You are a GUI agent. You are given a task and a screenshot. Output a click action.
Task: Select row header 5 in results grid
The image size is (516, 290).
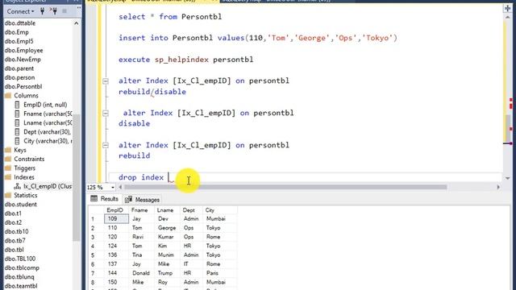pos(96,255)
